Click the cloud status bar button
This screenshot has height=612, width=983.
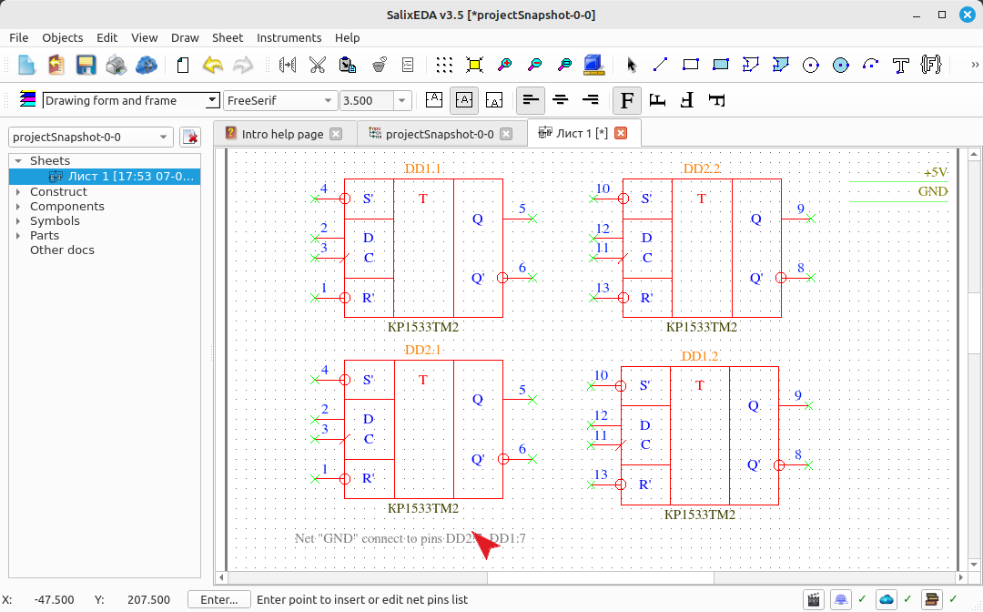pos(886,599)
